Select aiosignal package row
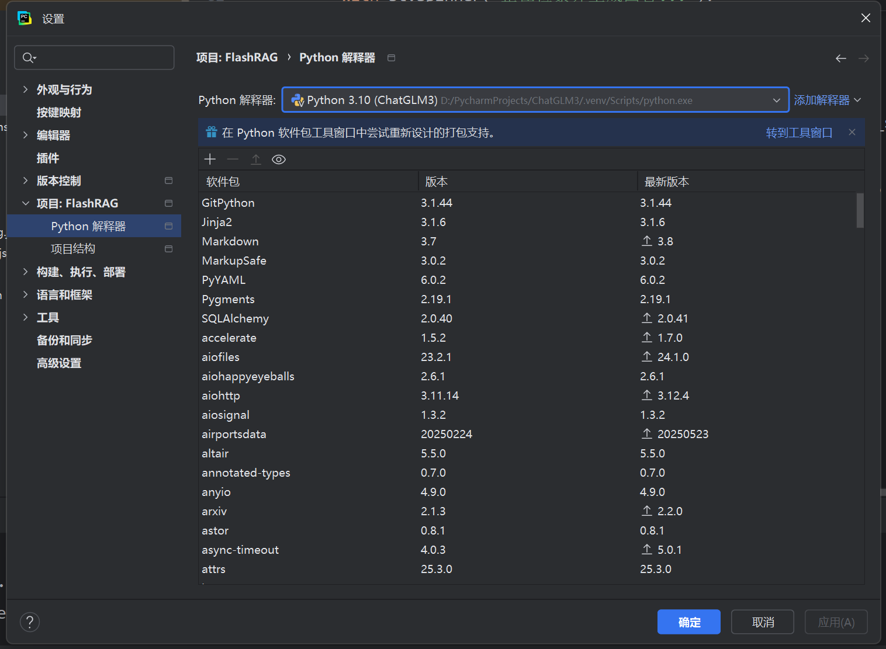This screenshot has height=649, width=886. tap(528, 415)
